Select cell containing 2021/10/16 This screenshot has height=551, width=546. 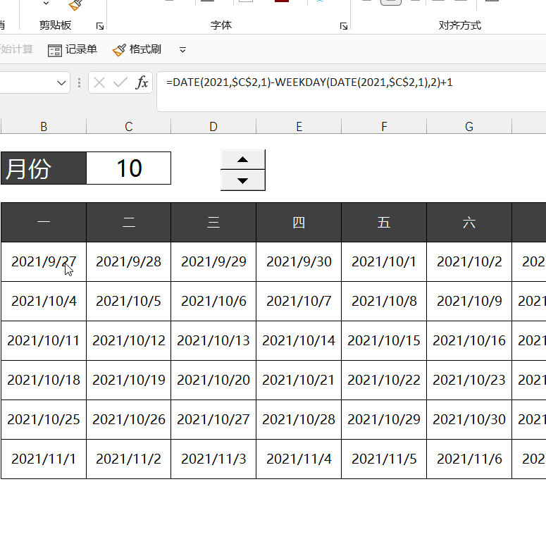point(469,340)
